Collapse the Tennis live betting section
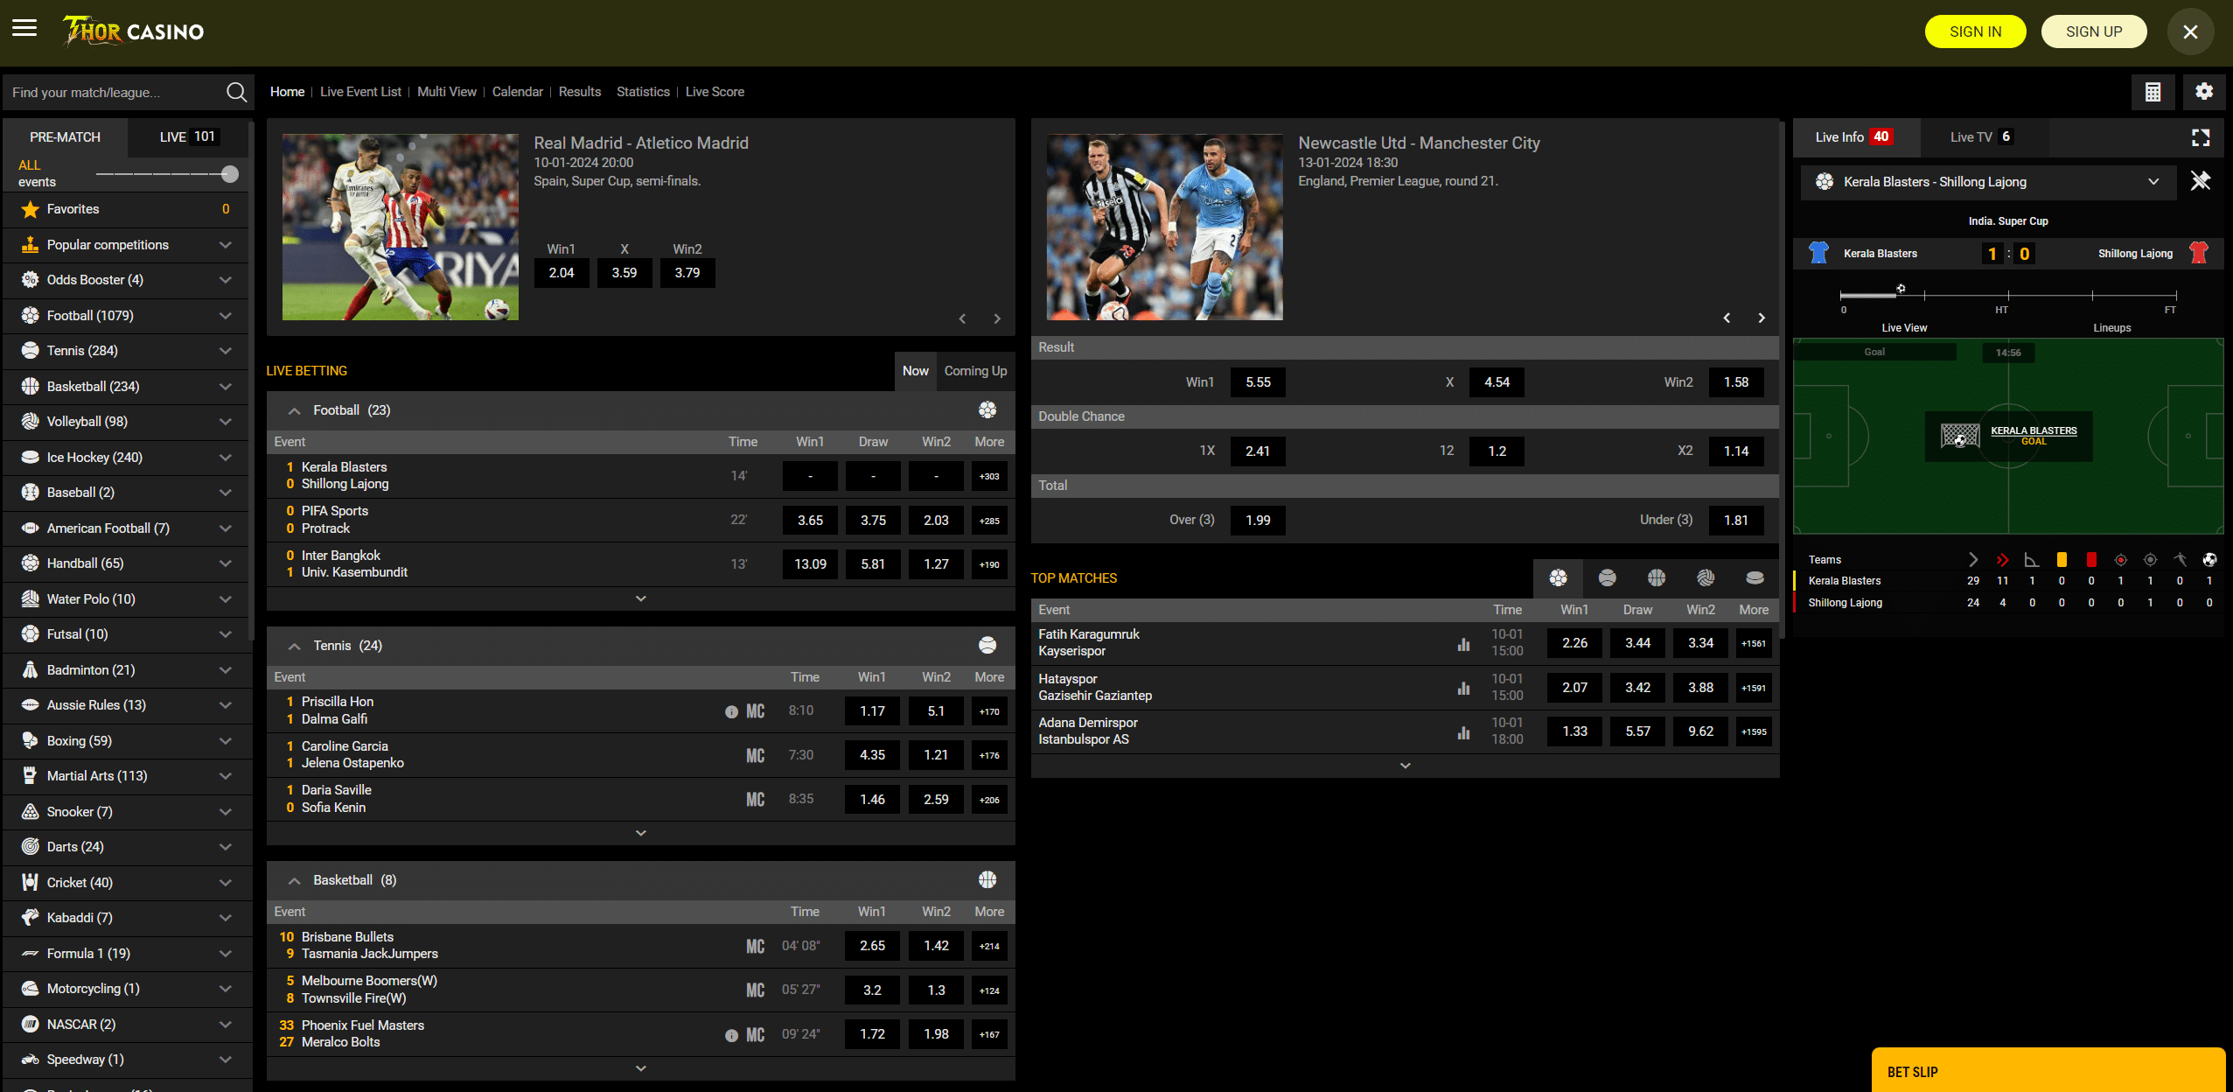Image resolution: width=2233 pixels, height=1092 pixels. click(295, 646)
